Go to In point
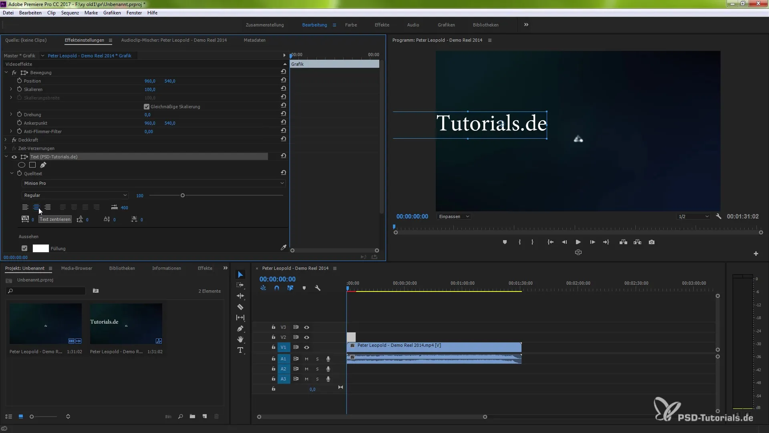 (x=551, y=242)
